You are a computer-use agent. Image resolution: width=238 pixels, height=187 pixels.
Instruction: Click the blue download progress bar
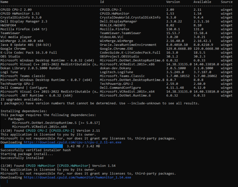(33, 146)
